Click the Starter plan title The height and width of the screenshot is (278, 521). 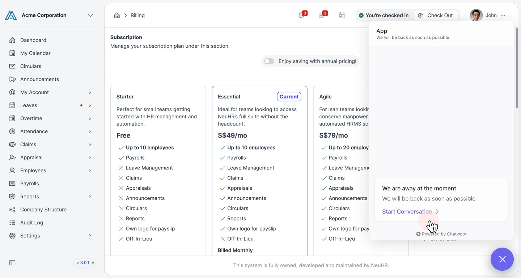coord(125,97)
